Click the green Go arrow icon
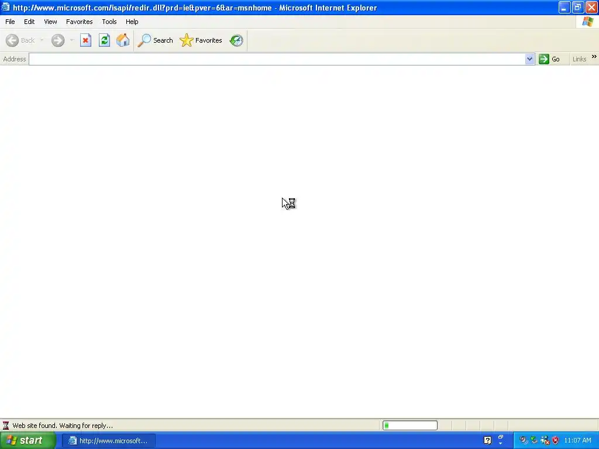The height and width of the screenshot is (449, 599). tap(543, 59)
